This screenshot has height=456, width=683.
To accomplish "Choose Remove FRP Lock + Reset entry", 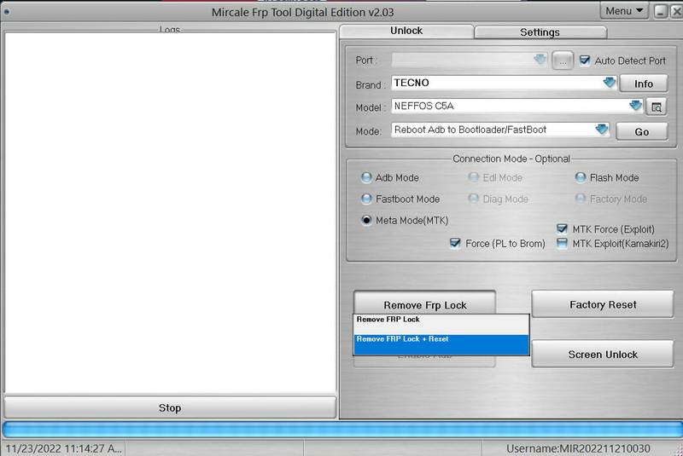I will (441, 344).
